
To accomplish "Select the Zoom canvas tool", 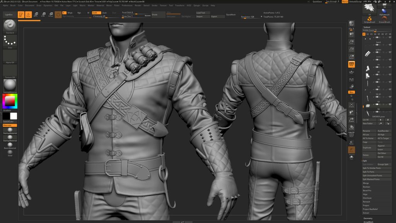I will 351,42.
